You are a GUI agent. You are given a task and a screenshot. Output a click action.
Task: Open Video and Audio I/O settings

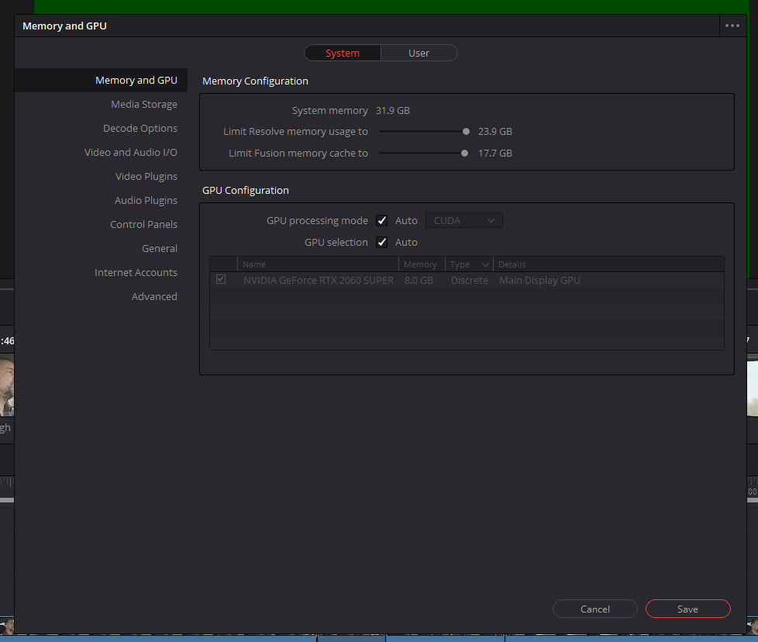[x=131, y=152]
